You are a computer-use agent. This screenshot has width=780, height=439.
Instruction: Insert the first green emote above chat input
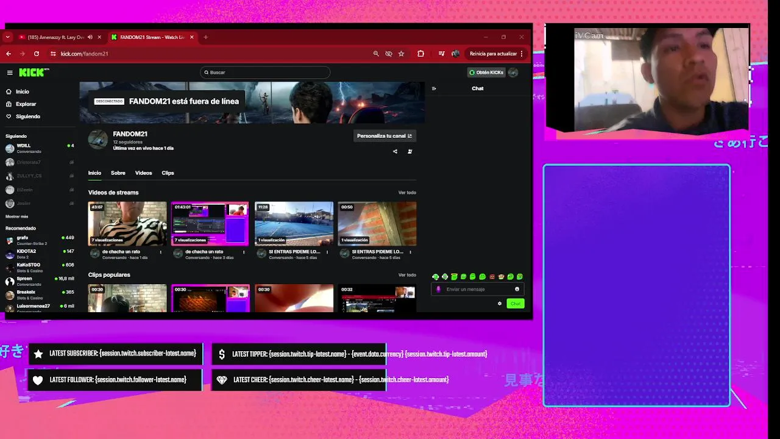click(x=435, y=277)
